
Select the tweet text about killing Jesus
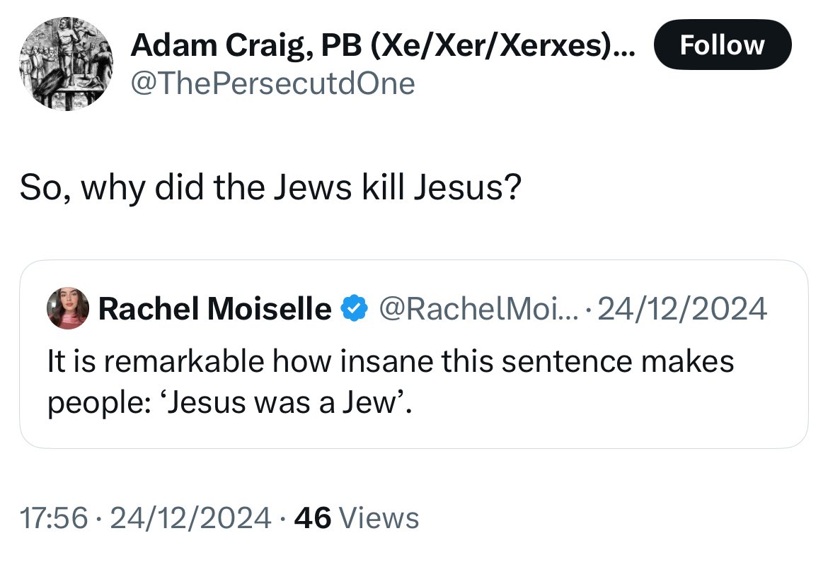coord(270,188)
